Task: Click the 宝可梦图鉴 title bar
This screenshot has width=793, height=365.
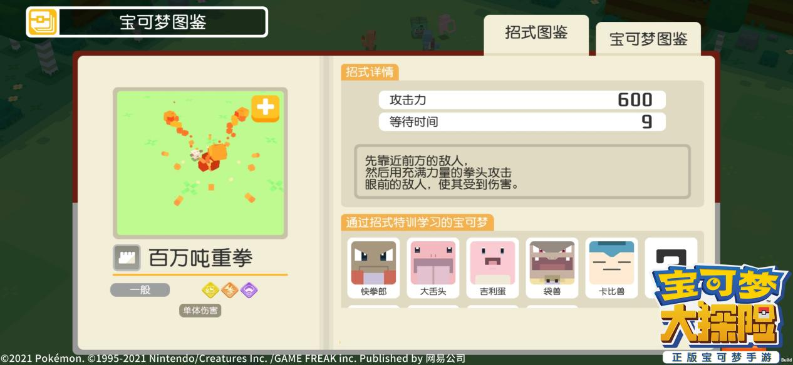Action: pos(147,22)
